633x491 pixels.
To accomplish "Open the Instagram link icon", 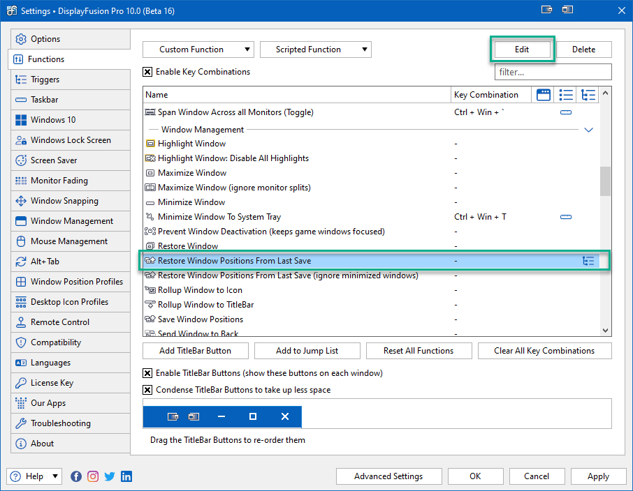I will [93, 476].
